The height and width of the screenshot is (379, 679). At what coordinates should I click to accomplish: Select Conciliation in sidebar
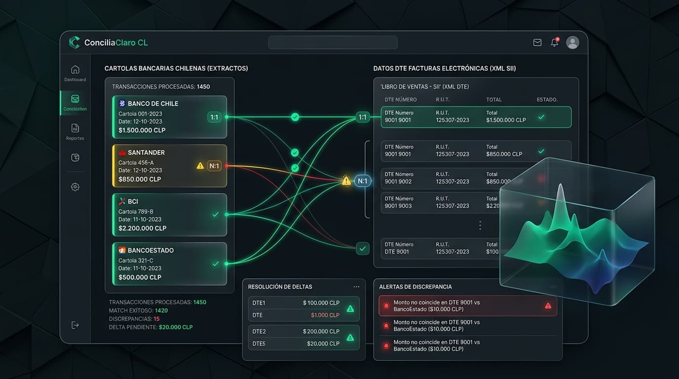point(75,103)
